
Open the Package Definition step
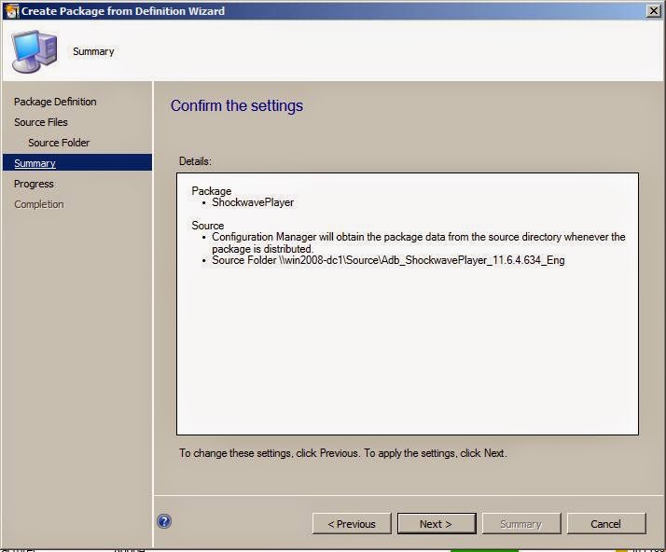pyautogui.click(x=55, y=102)
